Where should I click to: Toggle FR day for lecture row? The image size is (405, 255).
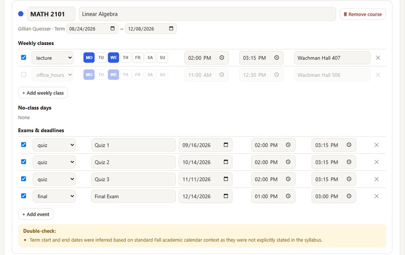point(138,57)
